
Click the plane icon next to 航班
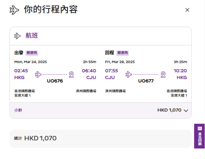click(x=18, y=36)
